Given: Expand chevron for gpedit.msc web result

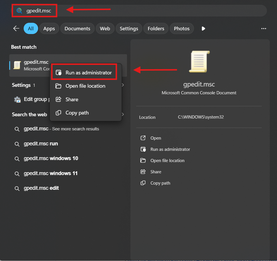Looking at the screenshot, I should coord(123,114).
